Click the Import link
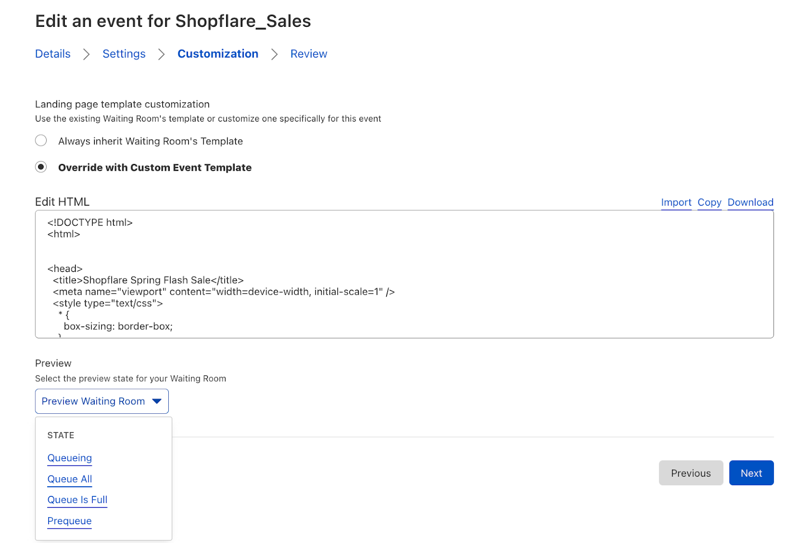This screenshot has width=811, height=543. [x=676, y=202]
